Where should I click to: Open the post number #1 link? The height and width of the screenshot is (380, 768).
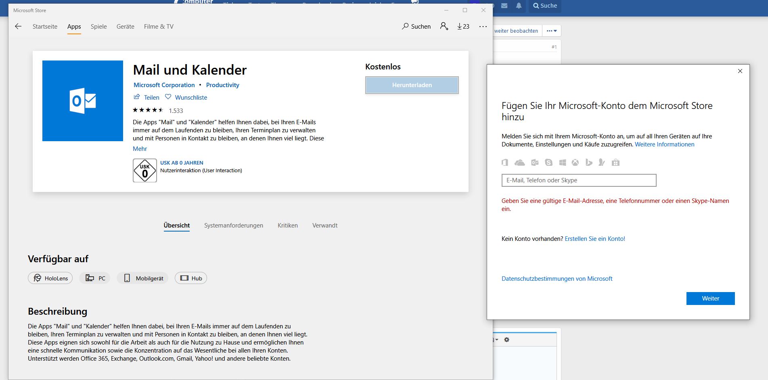click(x=554, y=47)
